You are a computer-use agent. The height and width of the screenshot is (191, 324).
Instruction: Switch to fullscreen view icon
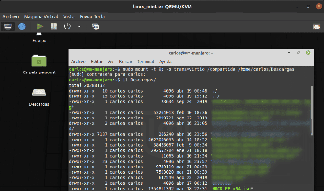coord(316,26)
